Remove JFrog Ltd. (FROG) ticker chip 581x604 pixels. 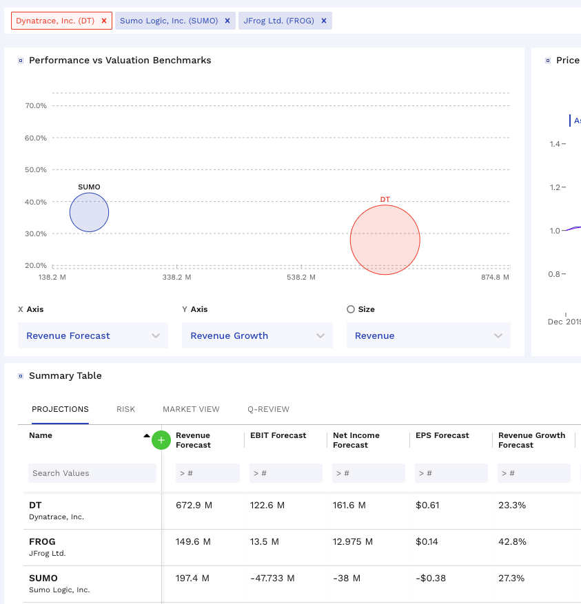[323, 21]
